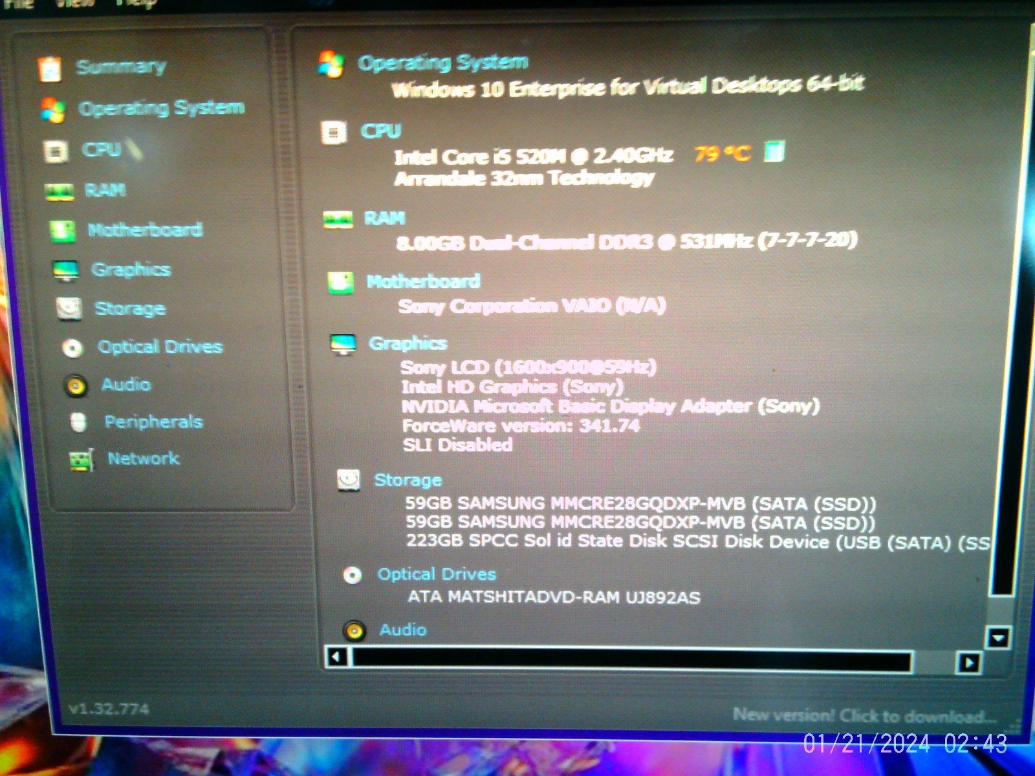The height and width of the screenshot is (776, 1035).
Task: Click the 79 °C CPU temperature value
Action: pos(723,154)
